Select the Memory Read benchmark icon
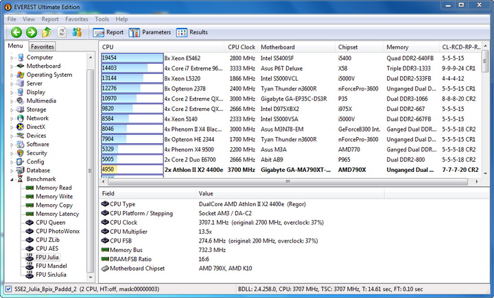The width and height of the screenshot is (494, 298). (x=30, y=188)
